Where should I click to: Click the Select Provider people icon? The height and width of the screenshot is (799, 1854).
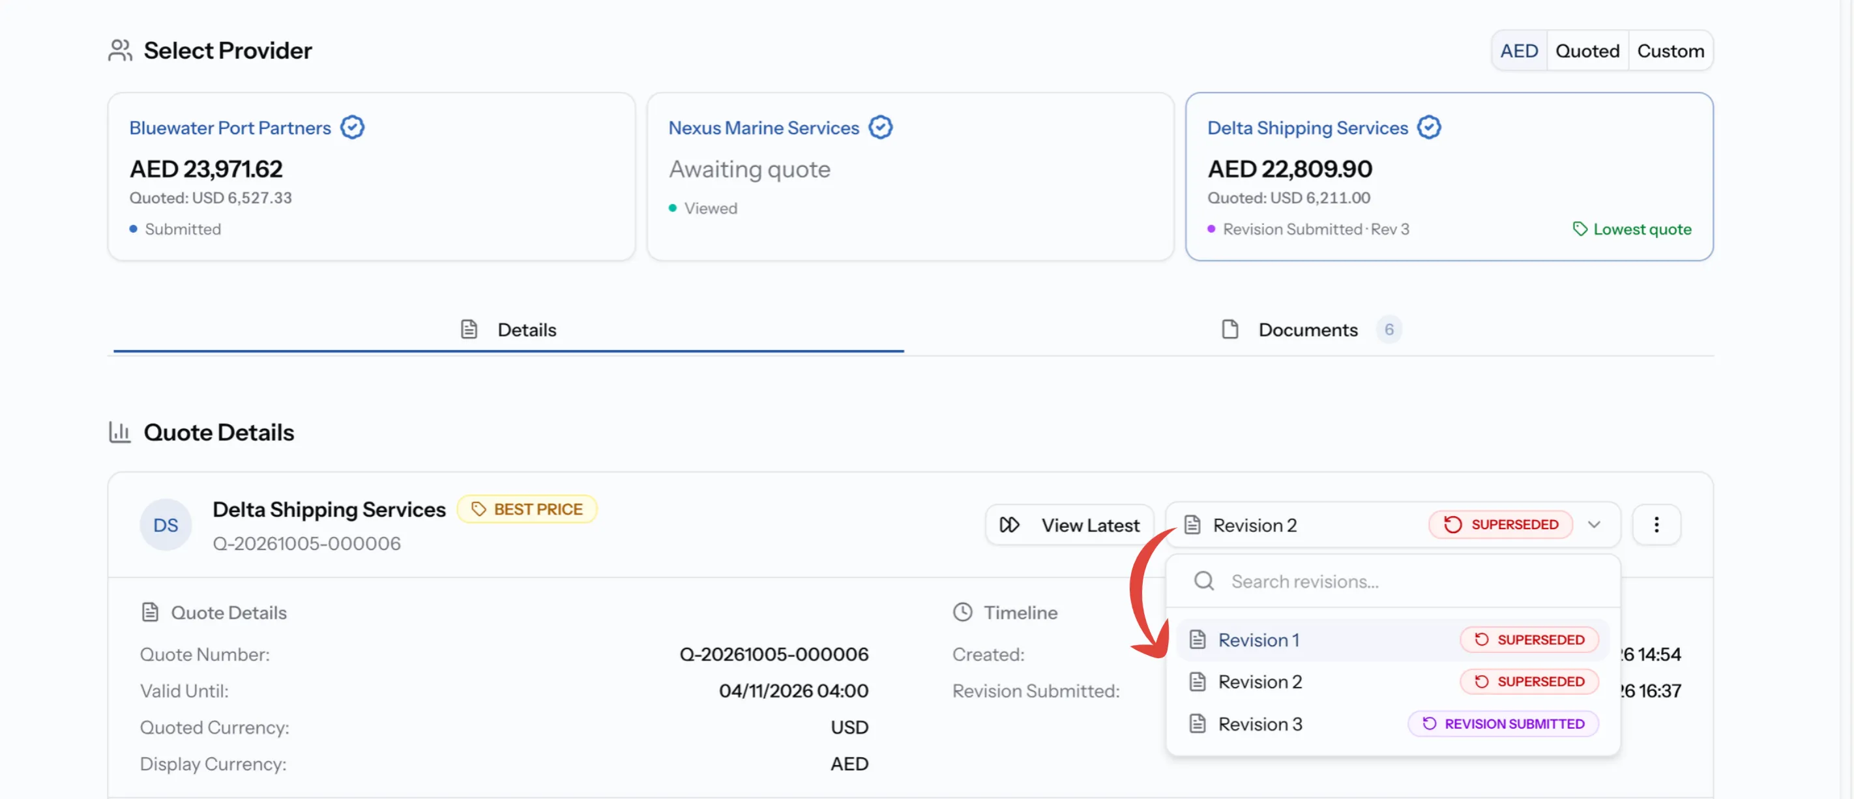[120, 50]
